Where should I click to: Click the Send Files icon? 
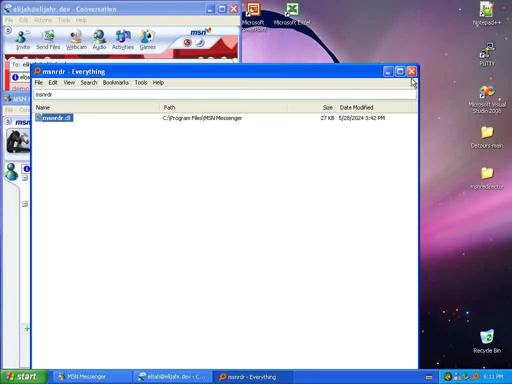[48, 40]
